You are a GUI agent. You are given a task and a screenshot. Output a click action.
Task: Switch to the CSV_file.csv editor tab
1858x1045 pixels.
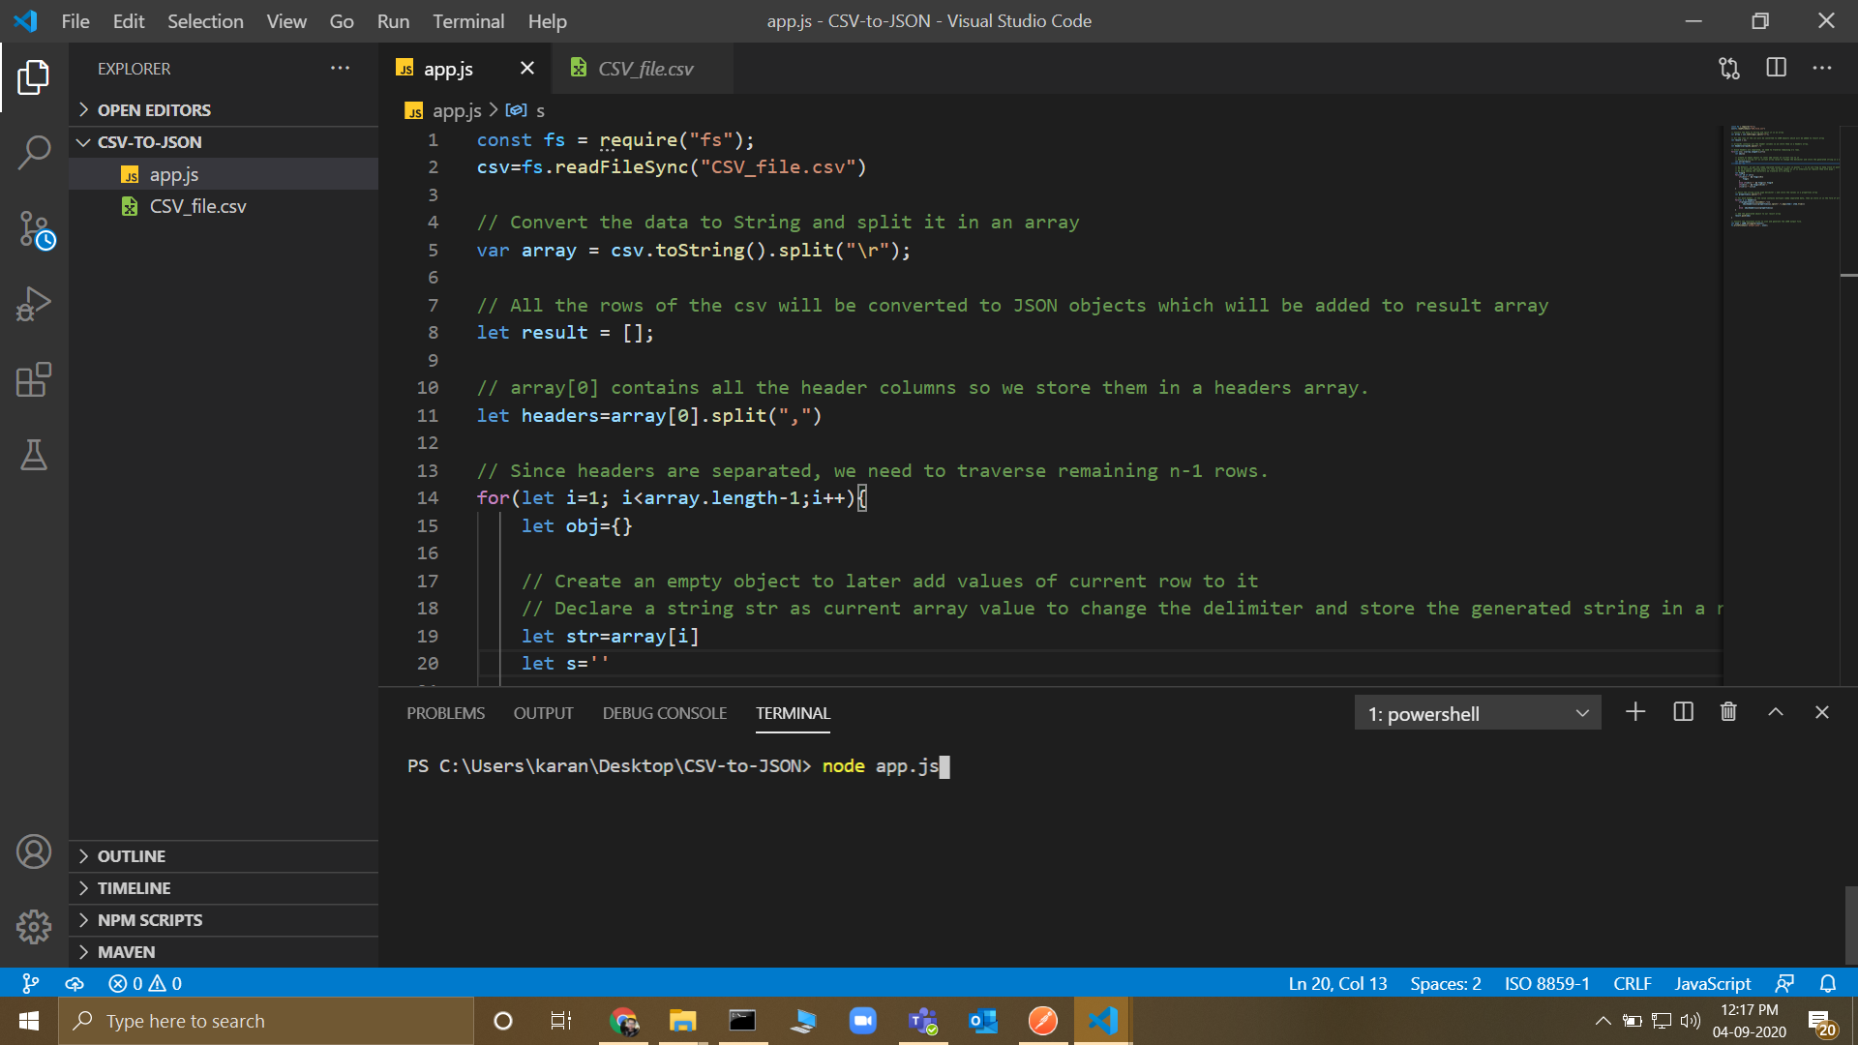[644, 69]
